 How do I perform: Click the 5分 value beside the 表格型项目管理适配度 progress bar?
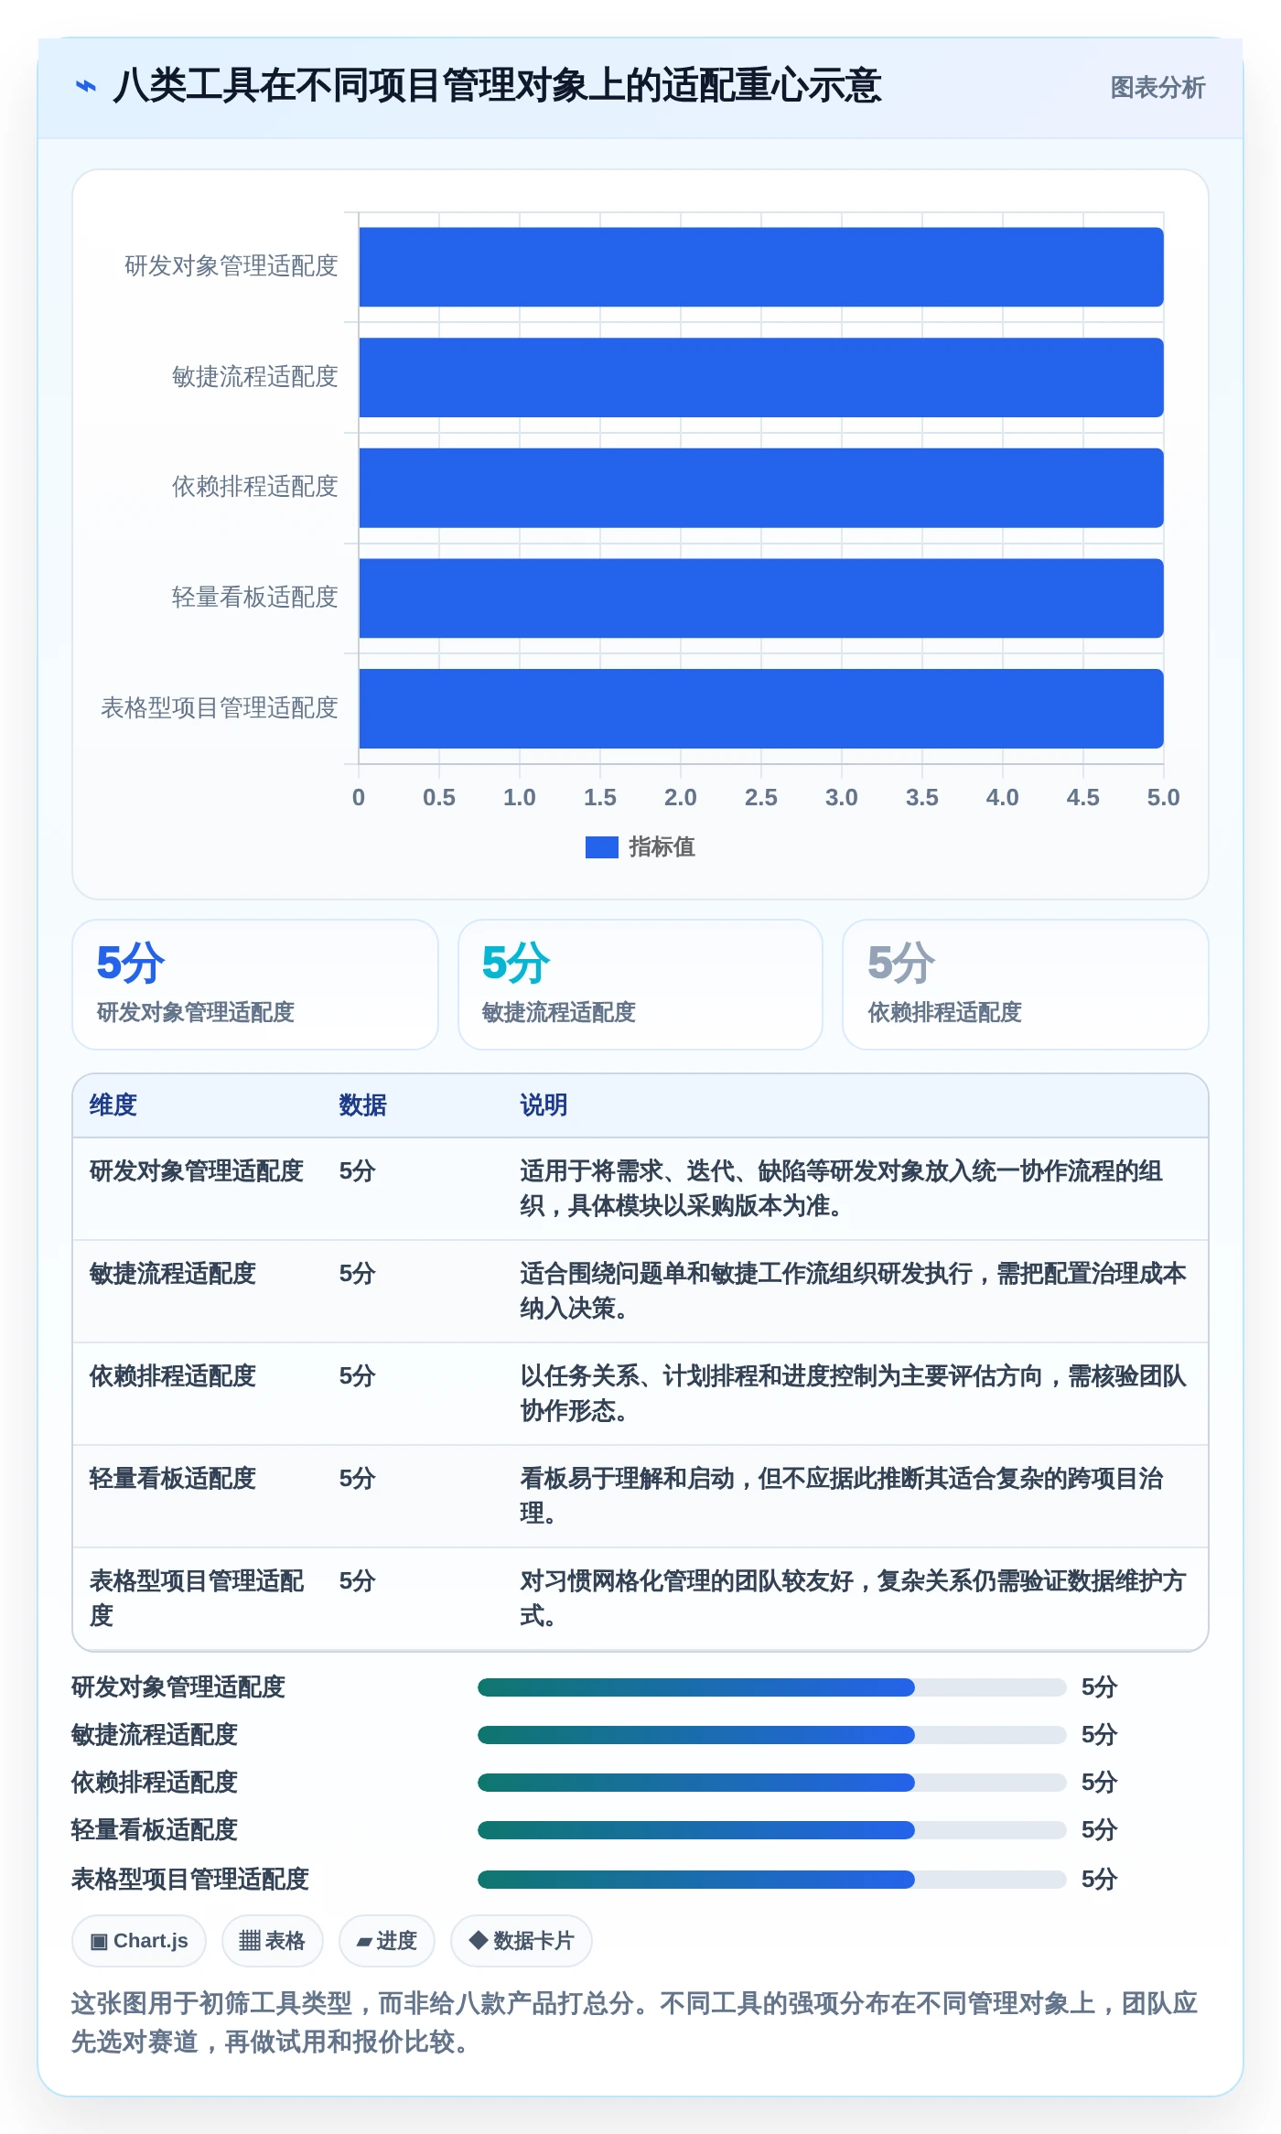click(1100, 1880)
